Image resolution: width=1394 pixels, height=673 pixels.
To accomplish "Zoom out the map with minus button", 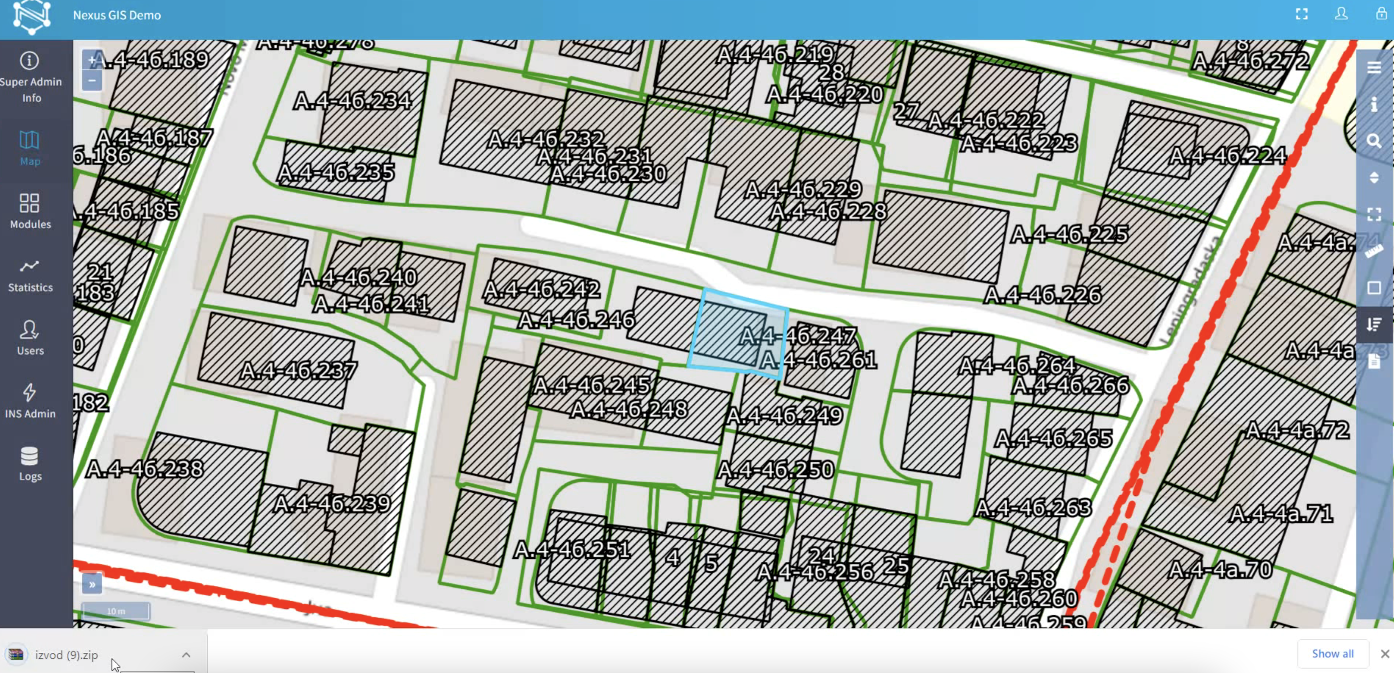I will pos(92,80).
